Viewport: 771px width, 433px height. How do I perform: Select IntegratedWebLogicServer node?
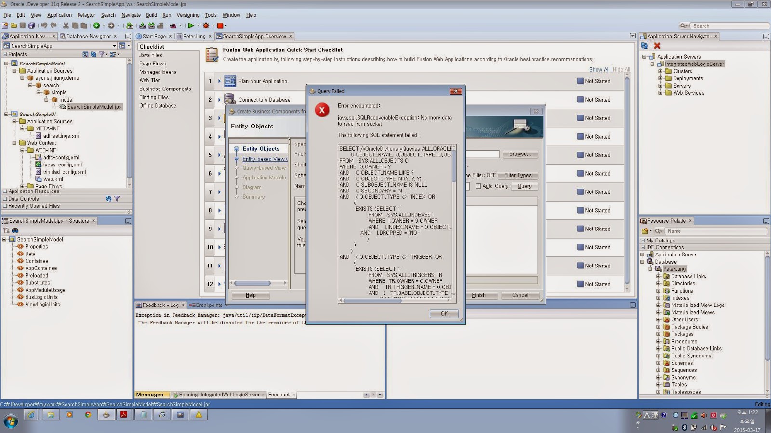point(694,64)
